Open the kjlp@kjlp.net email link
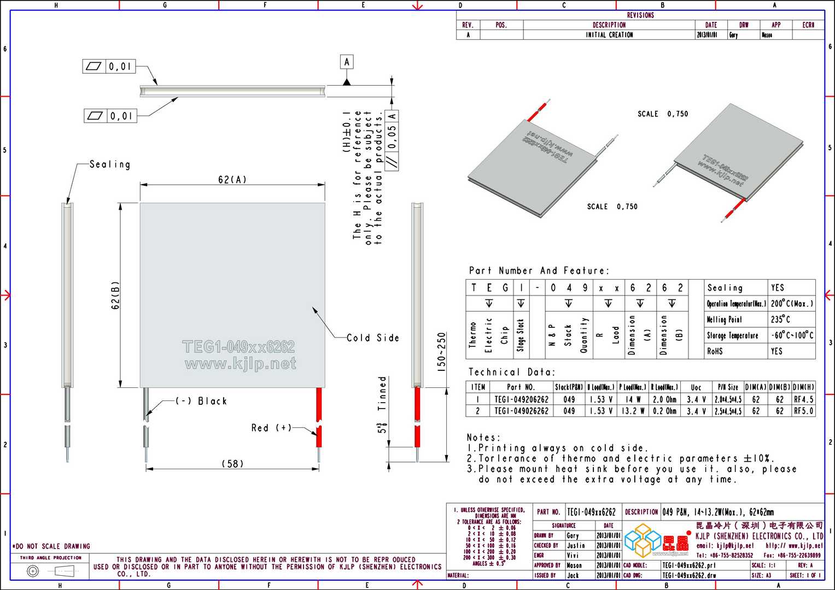The image size is (835, 590). point(725,546)
